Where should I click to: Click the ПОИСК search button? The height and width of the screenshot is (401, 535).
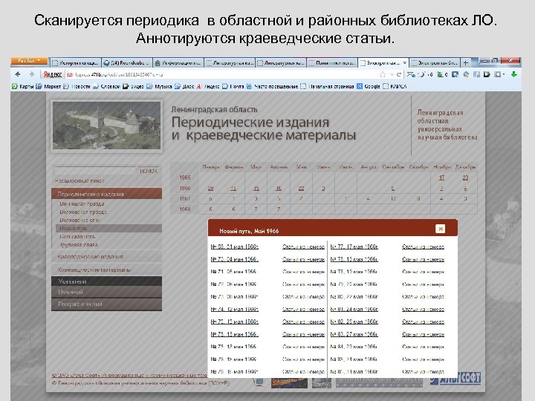point(149,171)
